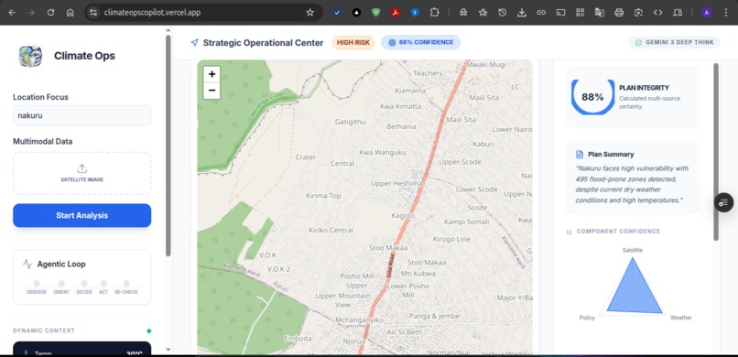This screenshot has width=738, height=357.
Task: Go back to the previous page
Action: tap(12, 13)
